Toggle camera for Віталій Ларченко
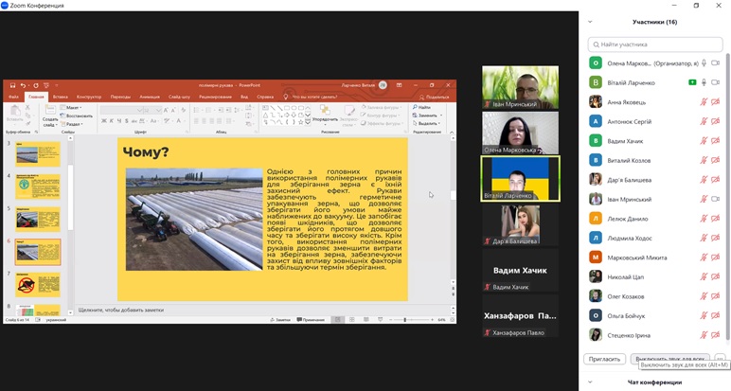 point(715,82)
